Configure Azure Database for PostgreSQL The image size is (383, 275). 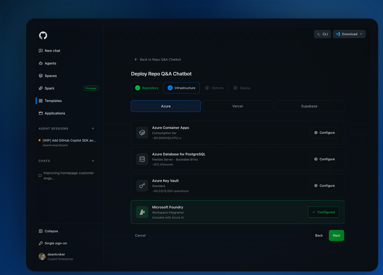click(324, 159)
